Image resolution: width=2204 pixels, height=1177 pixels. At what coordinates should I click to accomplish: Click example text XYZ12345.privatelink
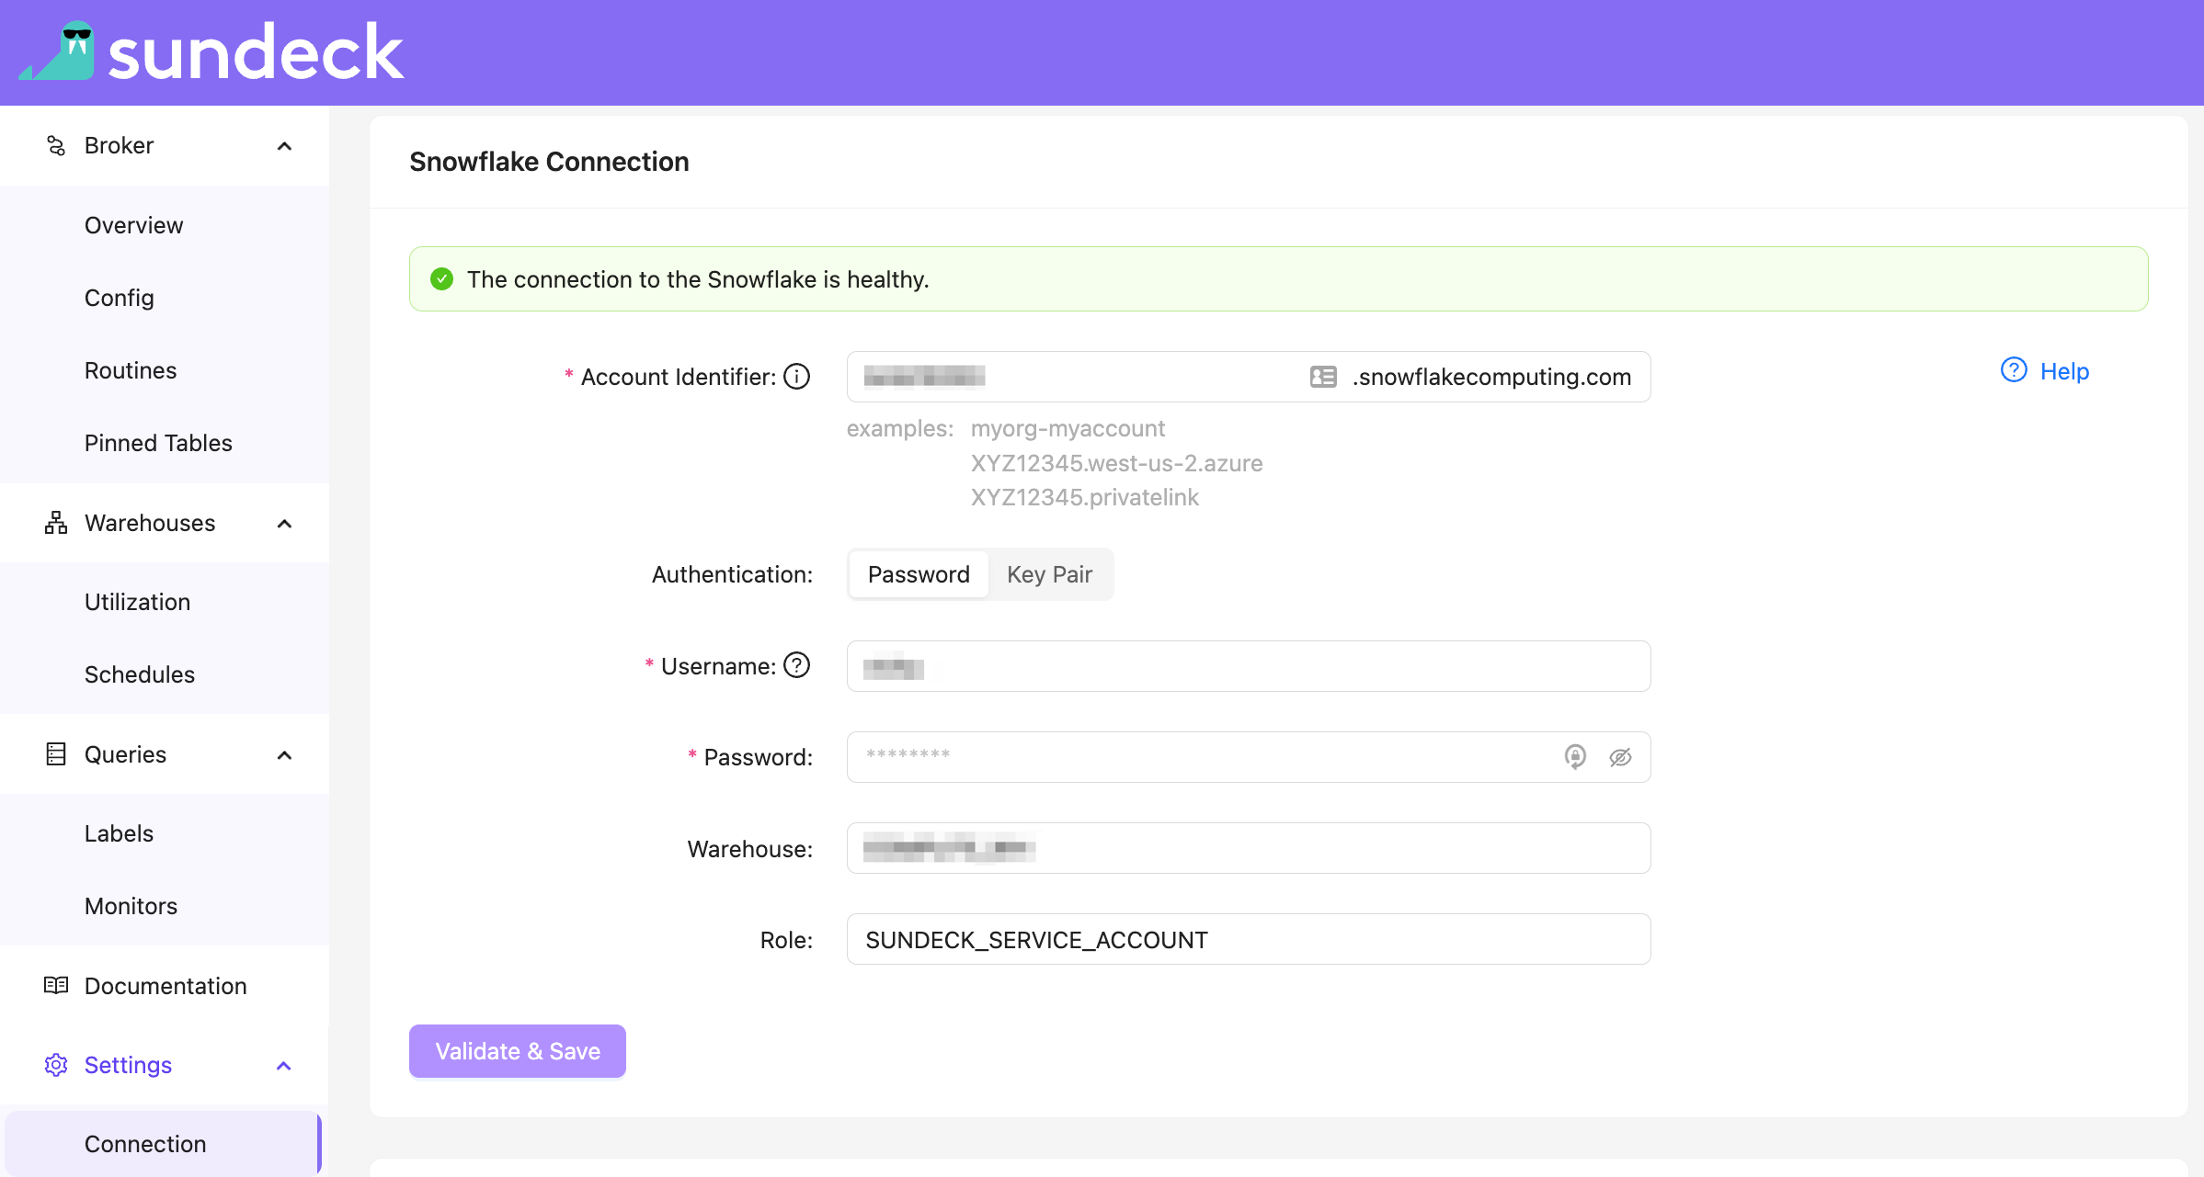point(1085,497)
